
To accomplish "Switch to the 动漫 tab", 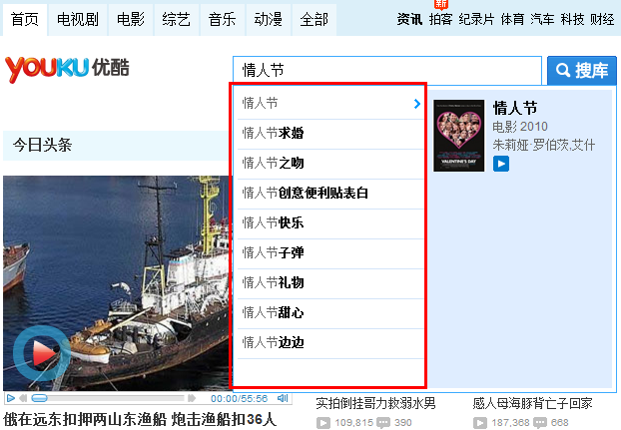I will (x=269, y=19).
